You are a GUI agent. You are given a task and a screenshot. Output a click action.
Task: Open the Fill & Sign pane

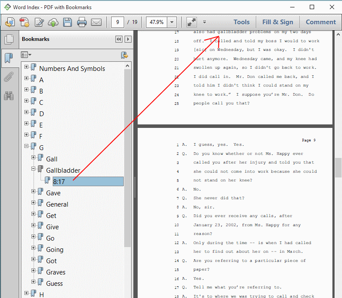click(278, 22)
